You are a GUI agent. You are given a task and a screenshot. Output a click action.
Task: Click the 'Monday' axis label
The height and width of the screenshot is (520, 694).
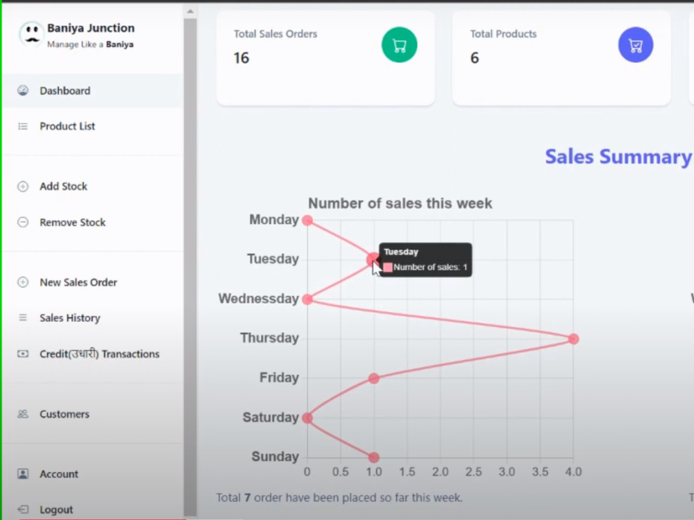274,219
